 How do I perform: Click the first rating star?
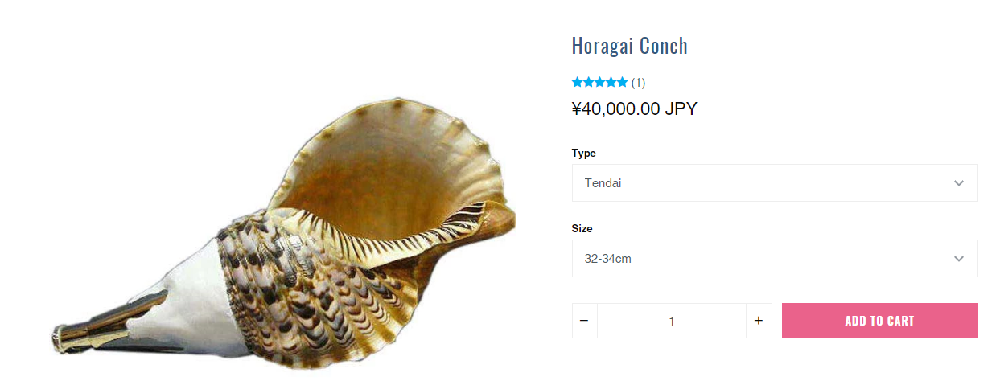click(577, 82)
